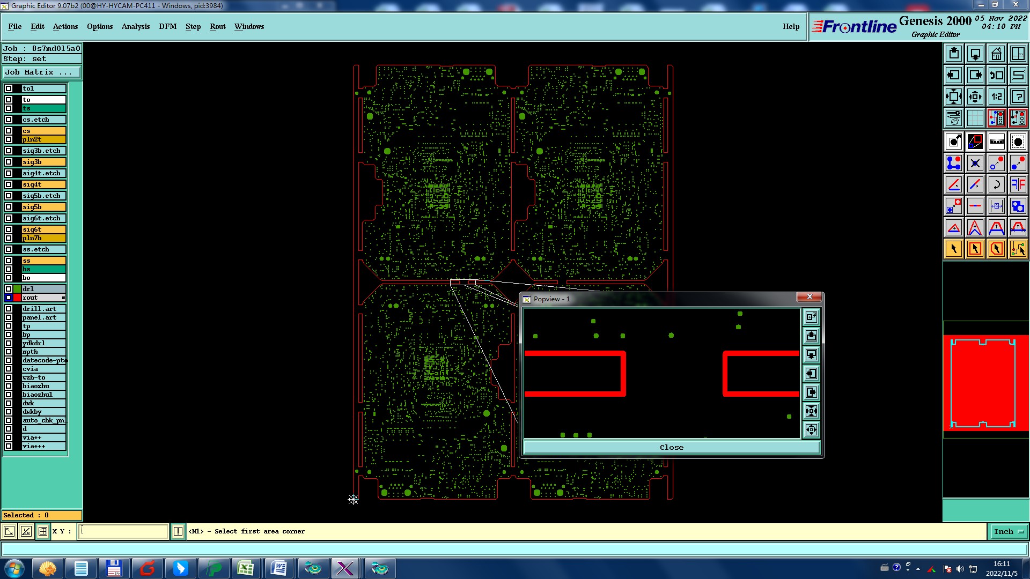Expand hidden system tray icons arrow
1030x579 pixels.
tap(918, 568)
